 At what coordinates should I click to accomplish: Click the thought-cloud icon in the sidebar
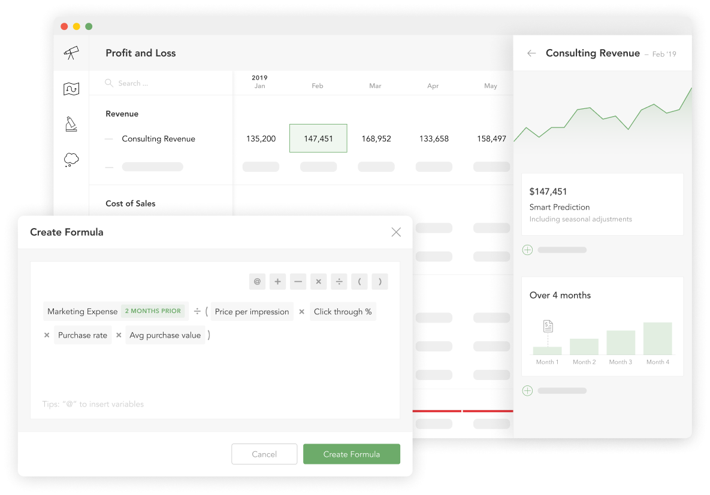[x=71, y=159]
